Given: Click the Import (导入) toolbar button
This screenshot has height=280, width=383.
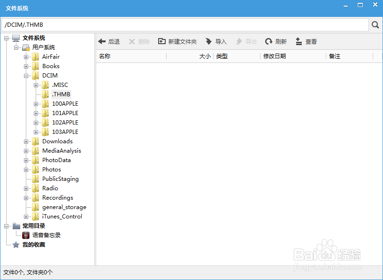Looking at the screenshot, I should (216, 41).
